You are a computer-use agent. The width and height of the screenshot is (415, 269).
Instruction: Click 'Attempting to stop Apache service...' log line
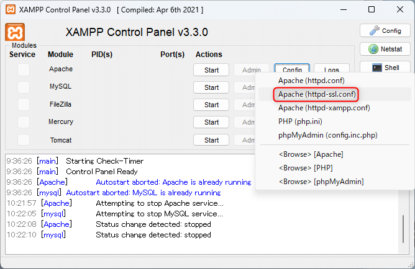(160, 203)
